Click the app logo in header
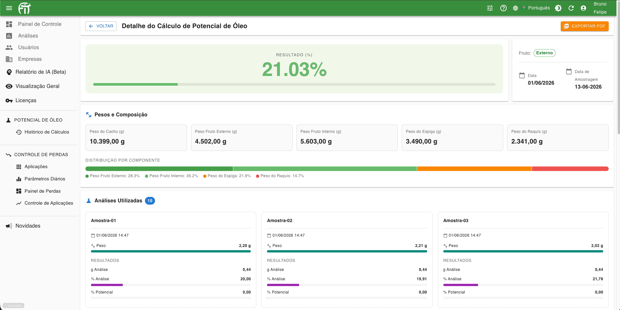620x310 pixels. click(25, 8)
